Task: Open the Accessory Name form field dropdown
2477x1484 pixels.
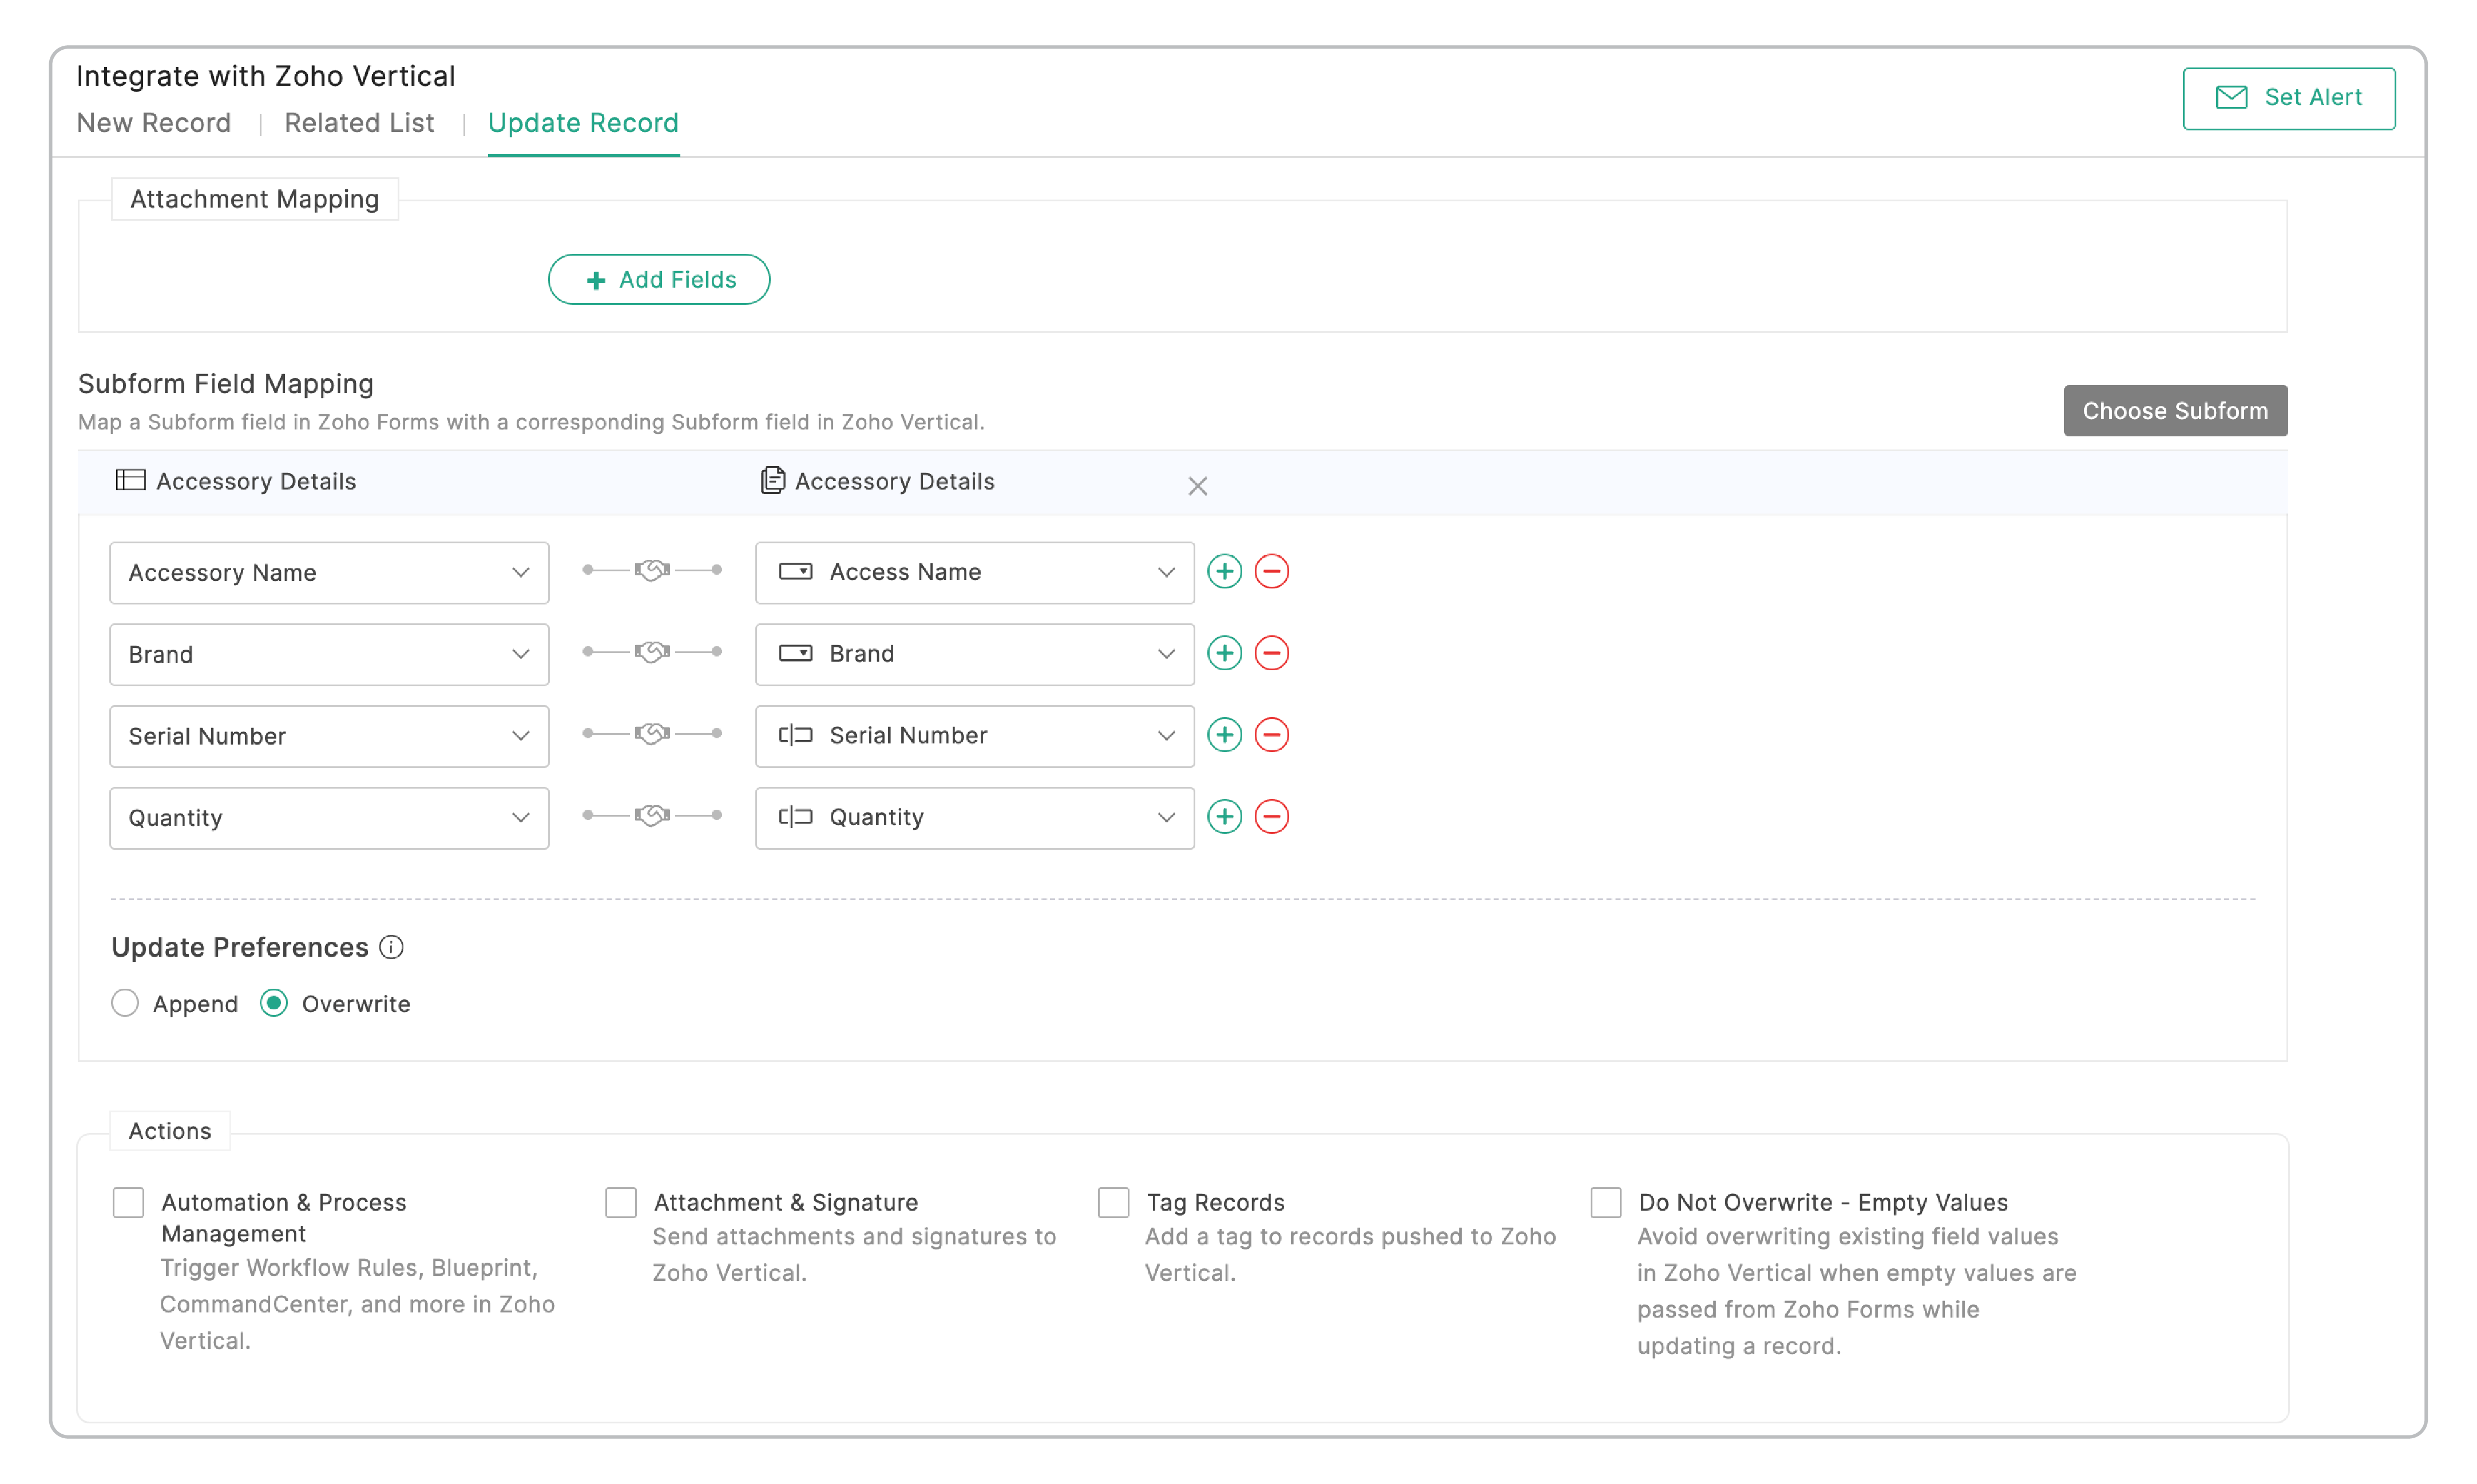Action: (x=329, y=573)
